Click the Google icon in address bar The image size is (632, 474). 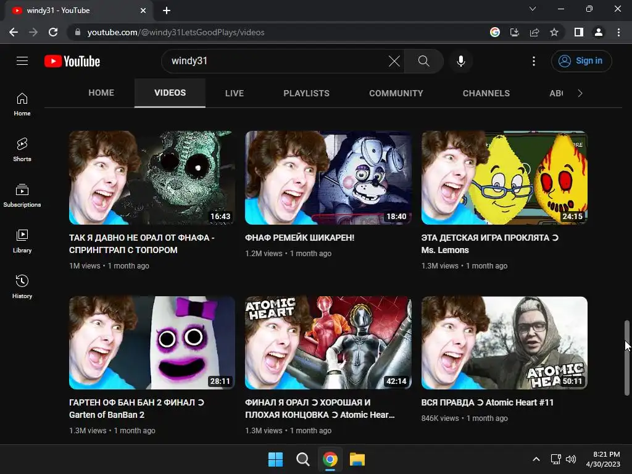(494, 32)
